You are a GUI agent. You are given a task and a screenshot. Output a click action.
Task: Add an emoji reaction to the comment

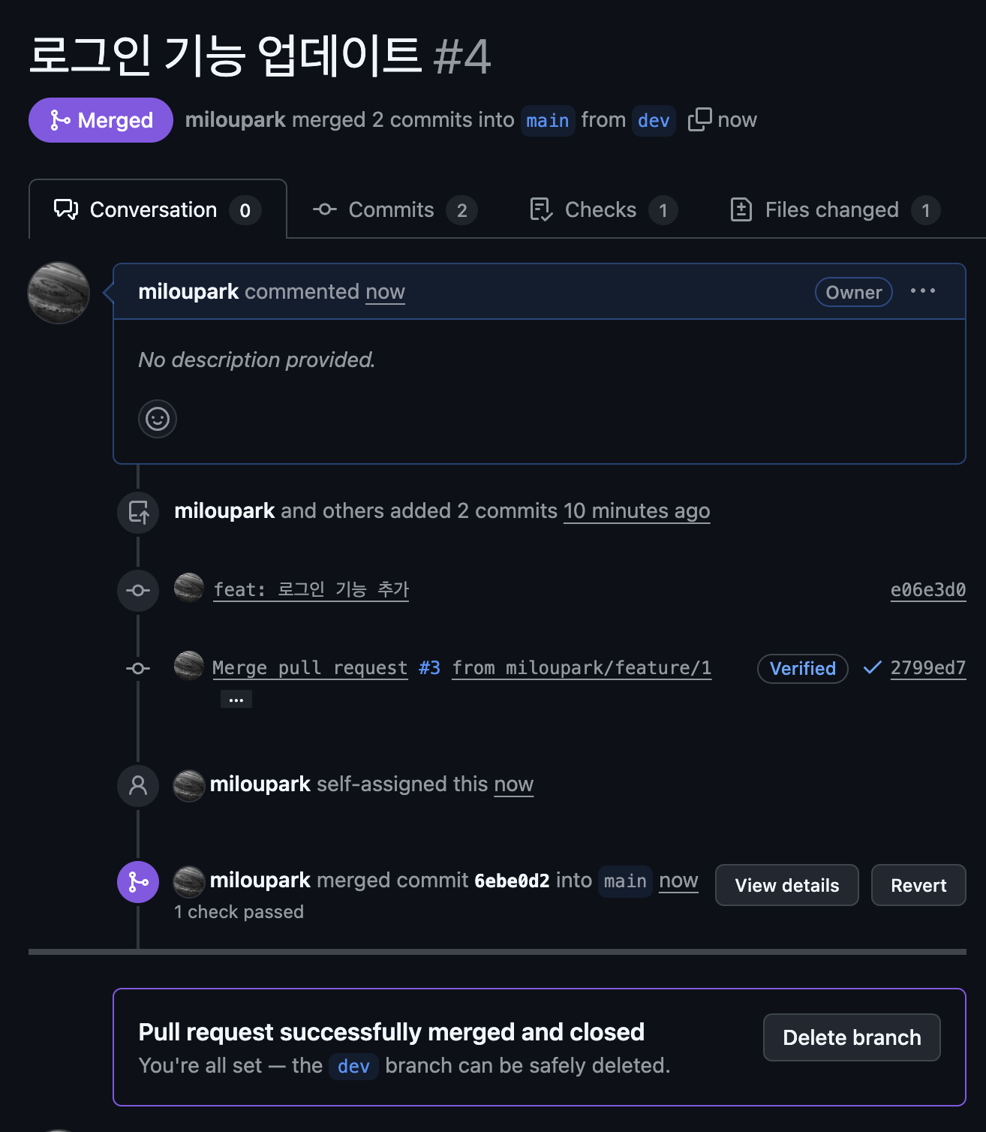tap(158, 419)
